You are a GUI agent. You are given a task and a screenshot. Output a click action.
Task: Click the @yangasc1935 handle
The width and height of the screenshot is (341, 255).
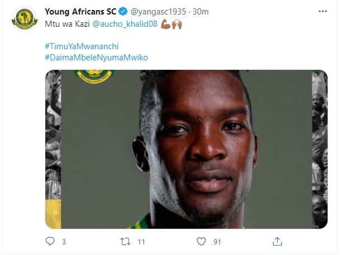click(158, 12)
